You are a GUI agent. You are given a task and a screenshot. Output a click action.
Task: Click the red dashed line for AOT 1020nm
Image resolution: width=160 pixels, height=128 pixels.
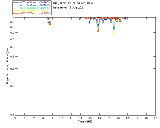[x=16, y=13]
